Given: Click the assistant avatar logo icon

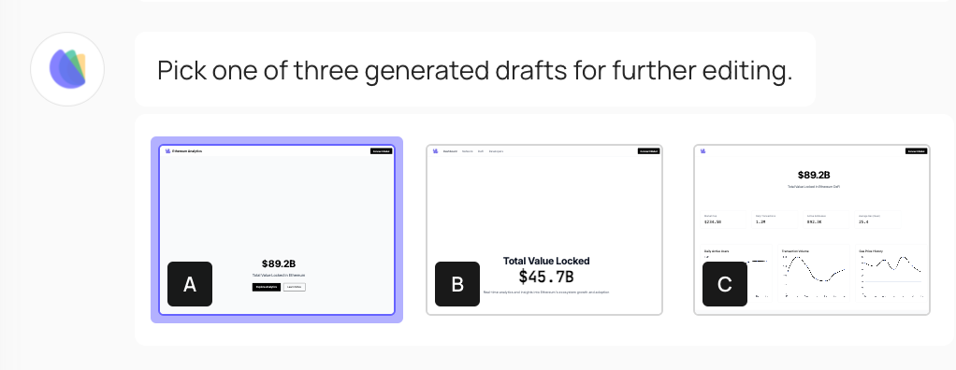Looking at the screenshot, I should pyautogui.click(x=67, y=69).
